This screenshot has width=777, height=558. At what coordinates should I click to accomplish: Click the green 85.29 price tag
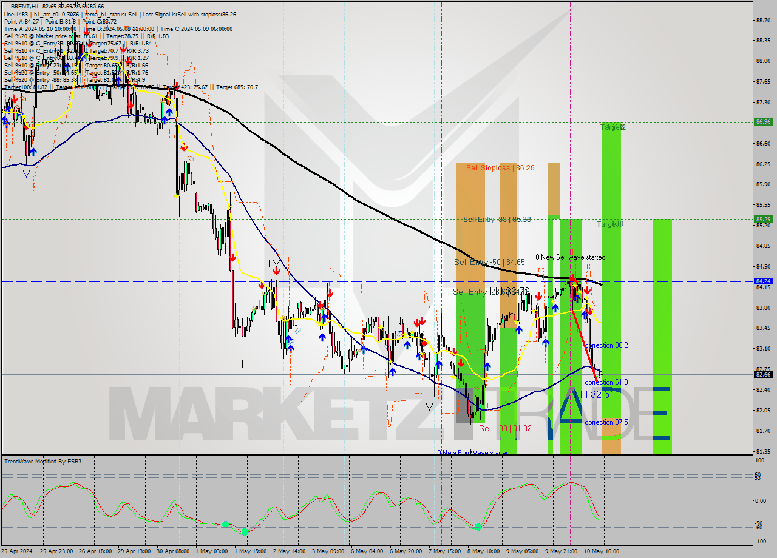763,219
